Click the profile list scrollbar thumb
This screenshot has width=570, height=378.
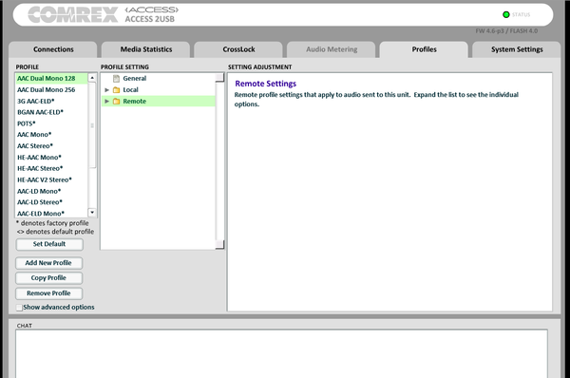click(92, 125)
